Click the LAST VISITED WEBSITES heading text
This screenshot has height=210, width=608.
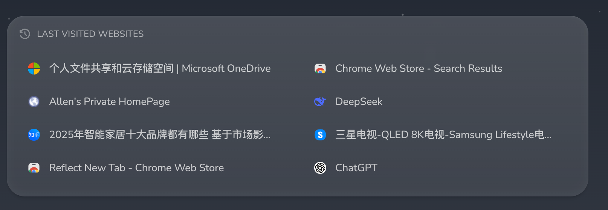(90, 34)
